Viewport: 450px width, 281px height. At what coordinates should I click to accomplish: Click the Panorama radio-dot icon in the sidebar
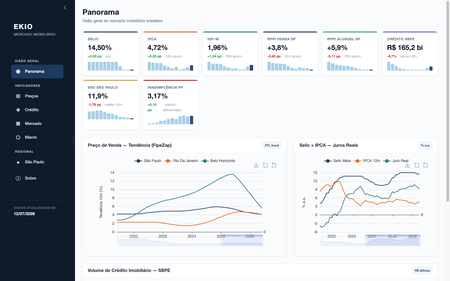click(x=18, y=71)
